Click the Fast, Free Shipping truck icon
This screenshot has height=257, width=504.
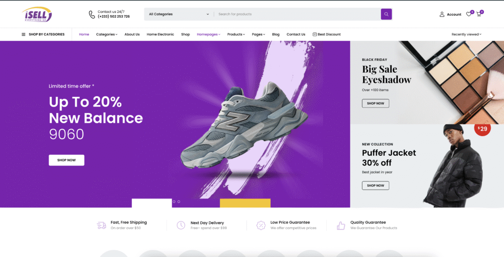tap(101, 225)
